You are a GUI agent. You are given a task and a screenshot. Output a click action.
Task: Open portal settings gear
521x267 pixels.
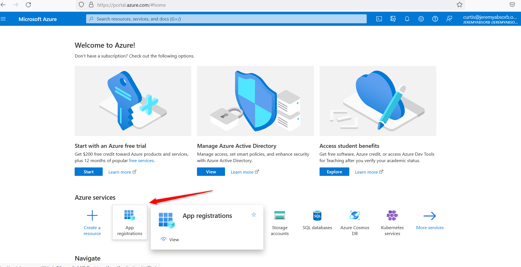421,19
